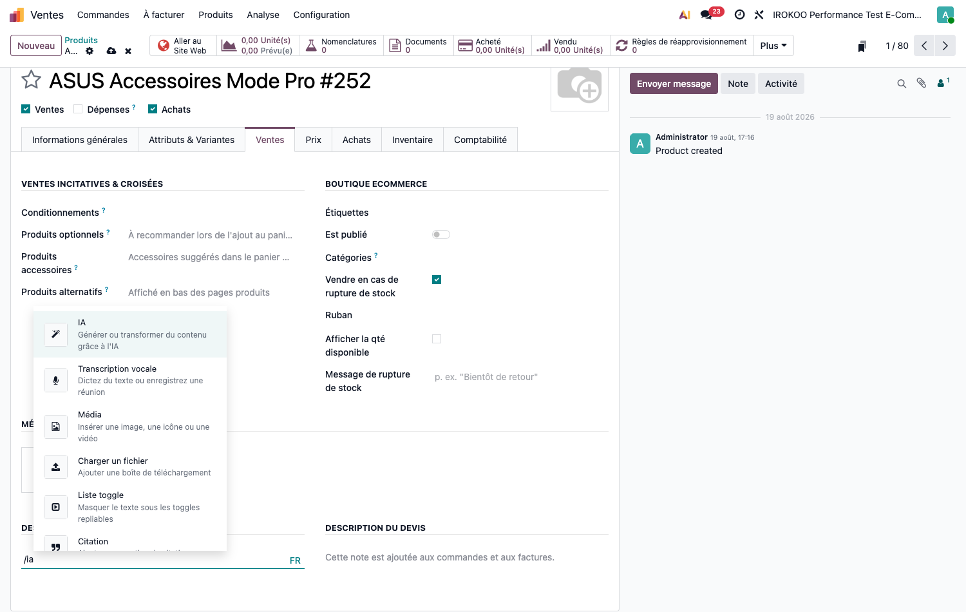Open attachments paperclip icon in chatter

922,83
